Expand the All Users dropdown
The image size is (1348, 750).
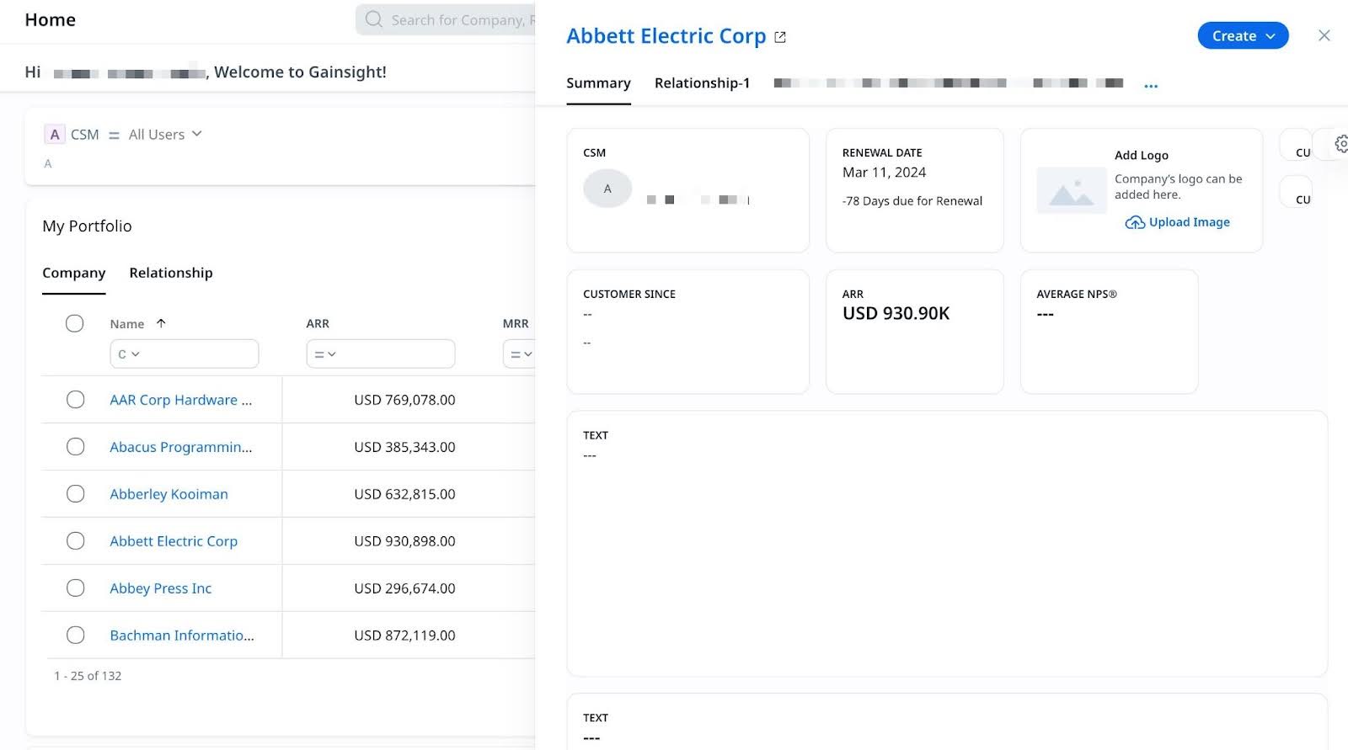[x=165, y=135]
